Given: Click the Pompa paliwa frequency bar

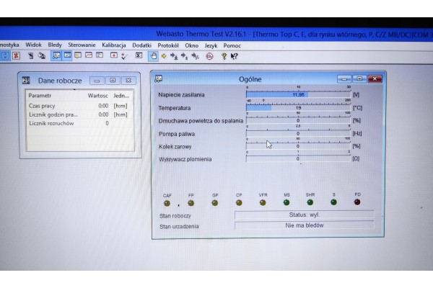Looking at the screenshot, I should [x=298, y=133].
